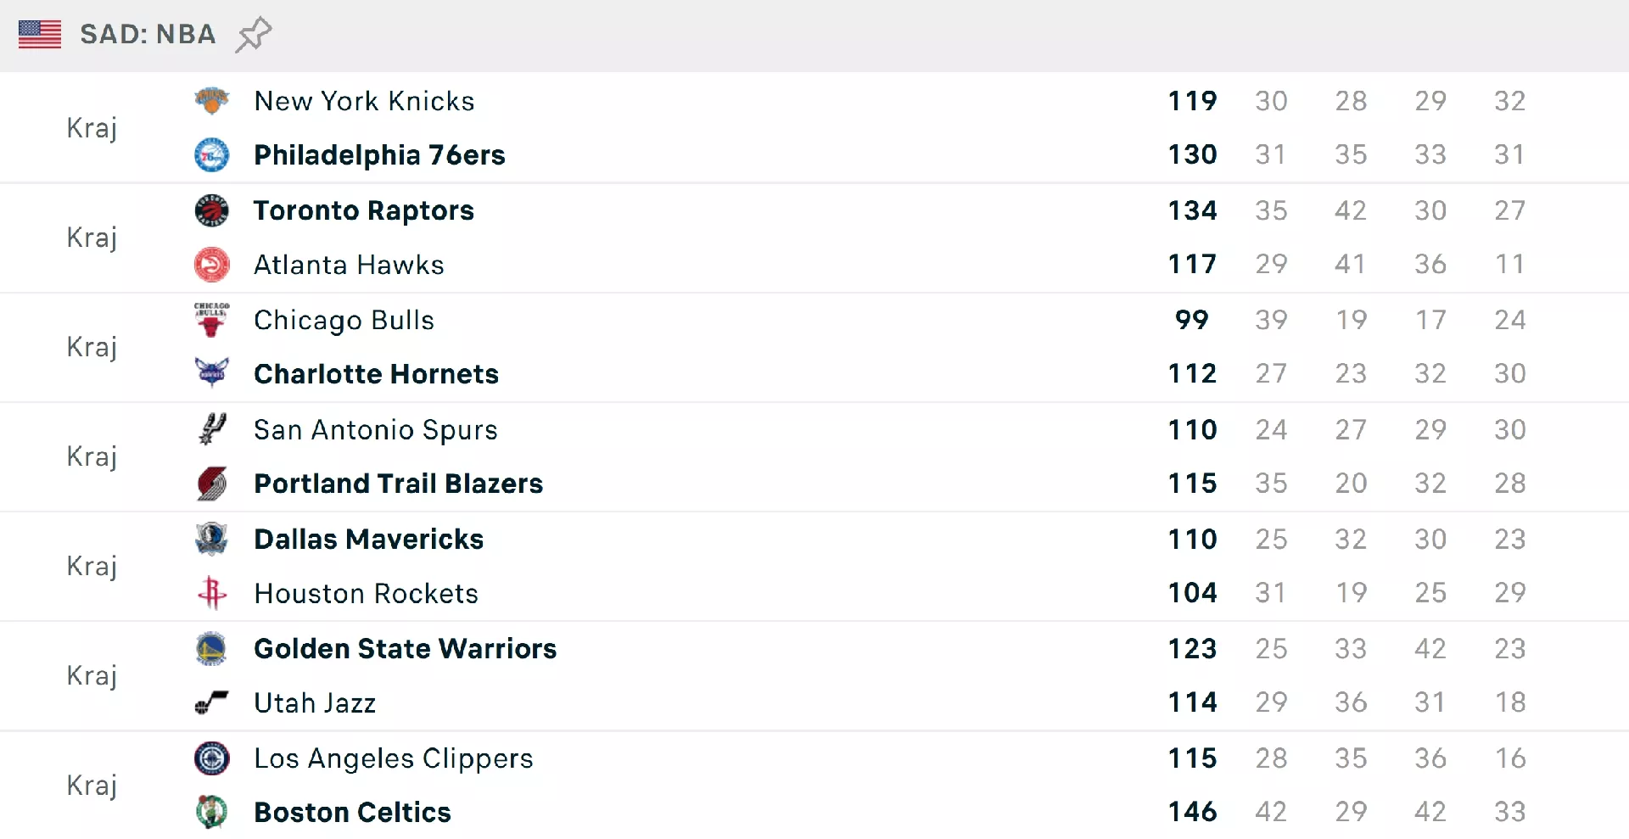
Task: Pin the SAD: NBA league
Action: [253, 35]
